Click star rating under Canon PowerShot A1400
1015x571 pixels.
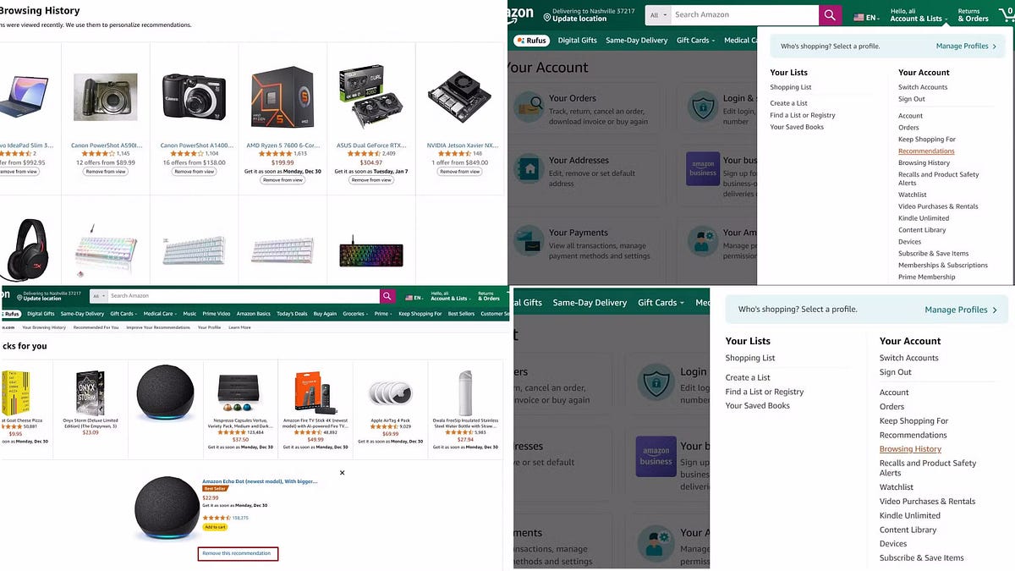[x=186, y=154]
